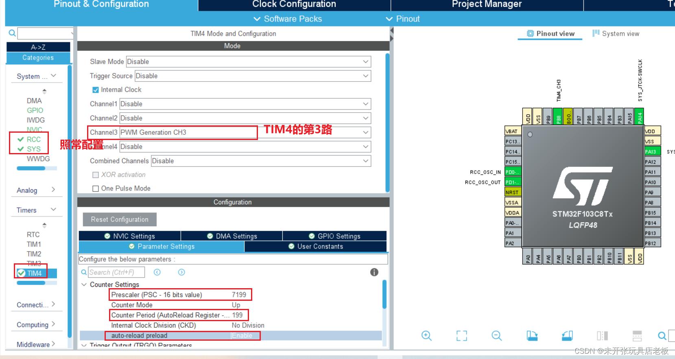
Task: Toggle the One Pulse Mode checkbox
Action: point(96,188)
